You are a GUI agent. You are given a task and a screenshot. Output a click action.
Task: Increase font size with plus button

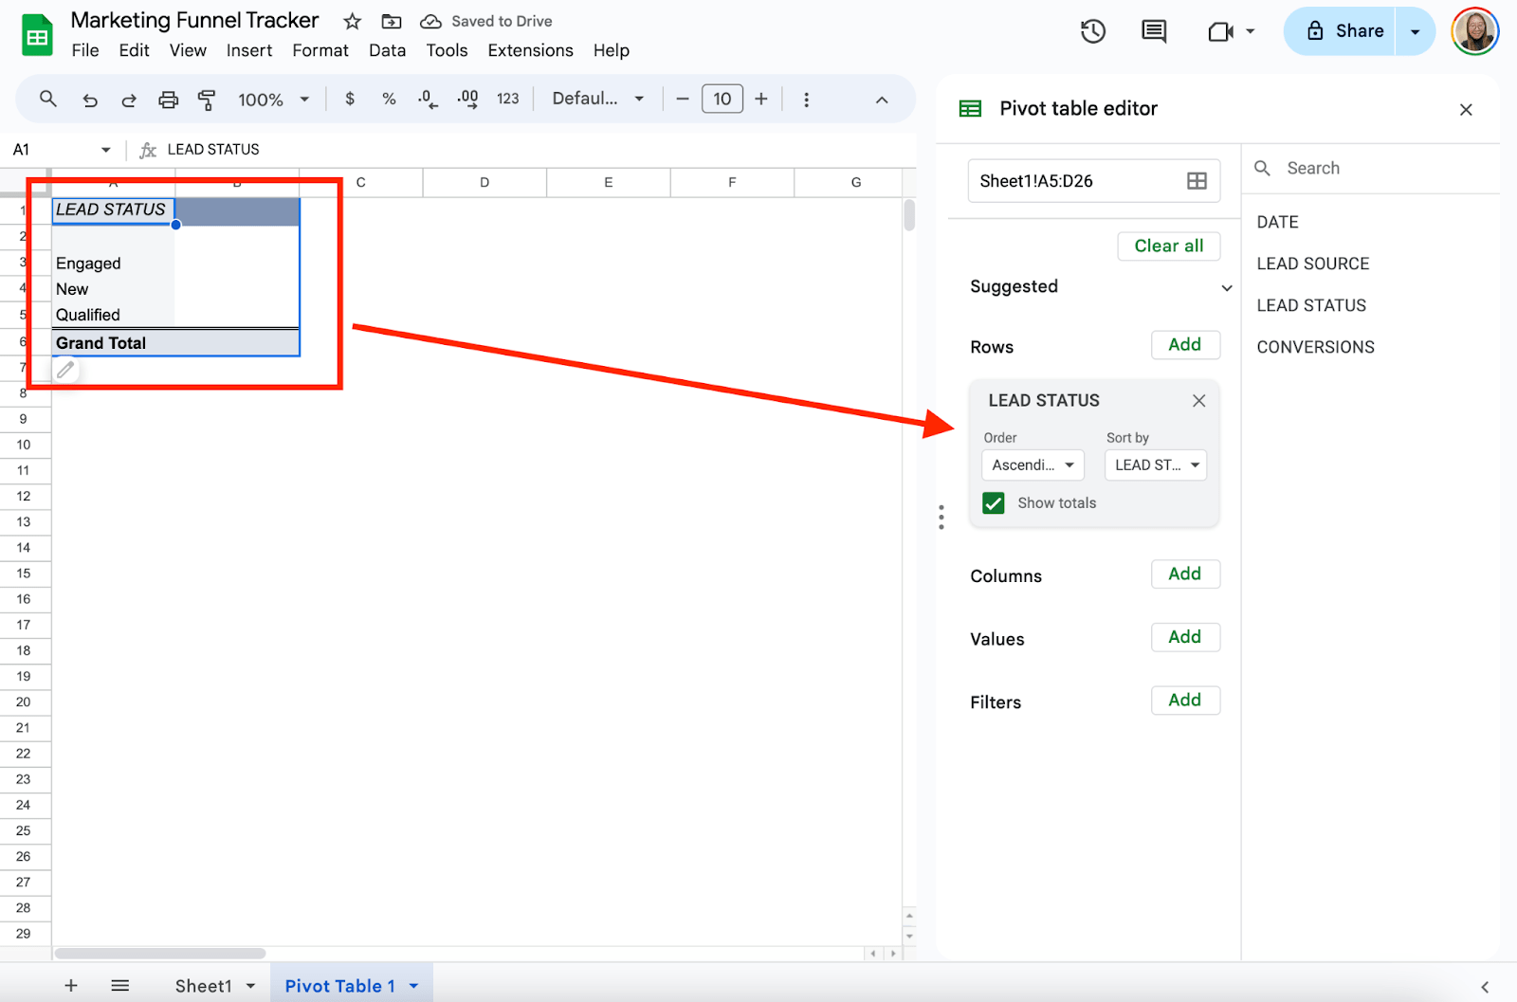(x=761, y=99)
